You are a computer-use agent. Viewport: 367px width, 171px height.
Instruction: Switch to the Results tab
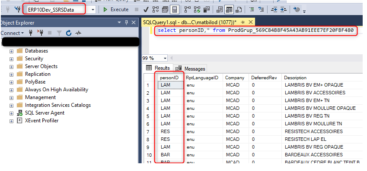(x=158, y=68)
